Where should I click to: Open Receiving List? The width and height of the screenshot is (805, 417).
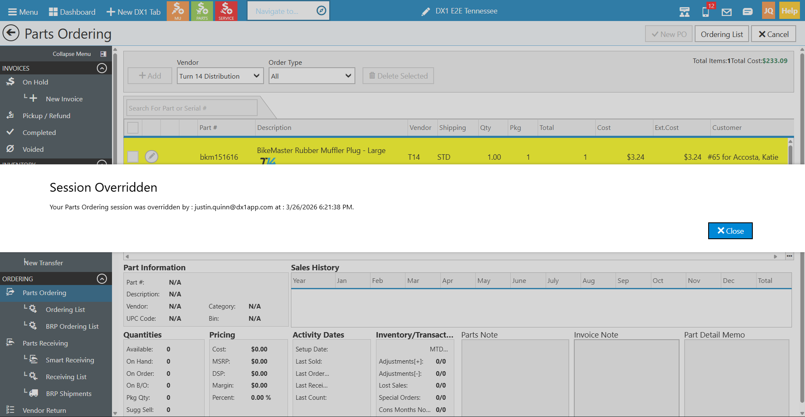(x=66, y=377)
